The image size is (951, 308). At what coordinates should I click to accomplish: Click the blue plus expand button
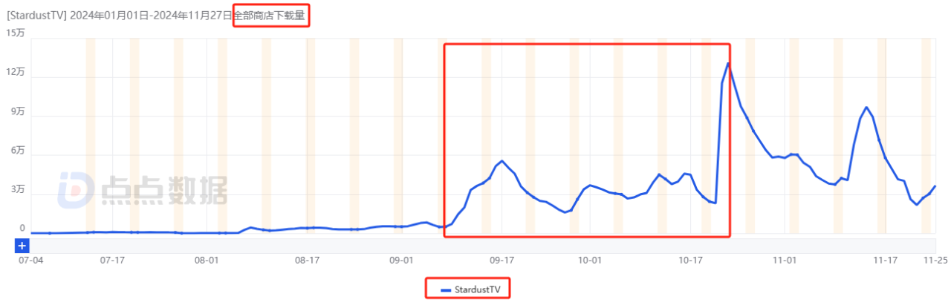pos(22,246)
